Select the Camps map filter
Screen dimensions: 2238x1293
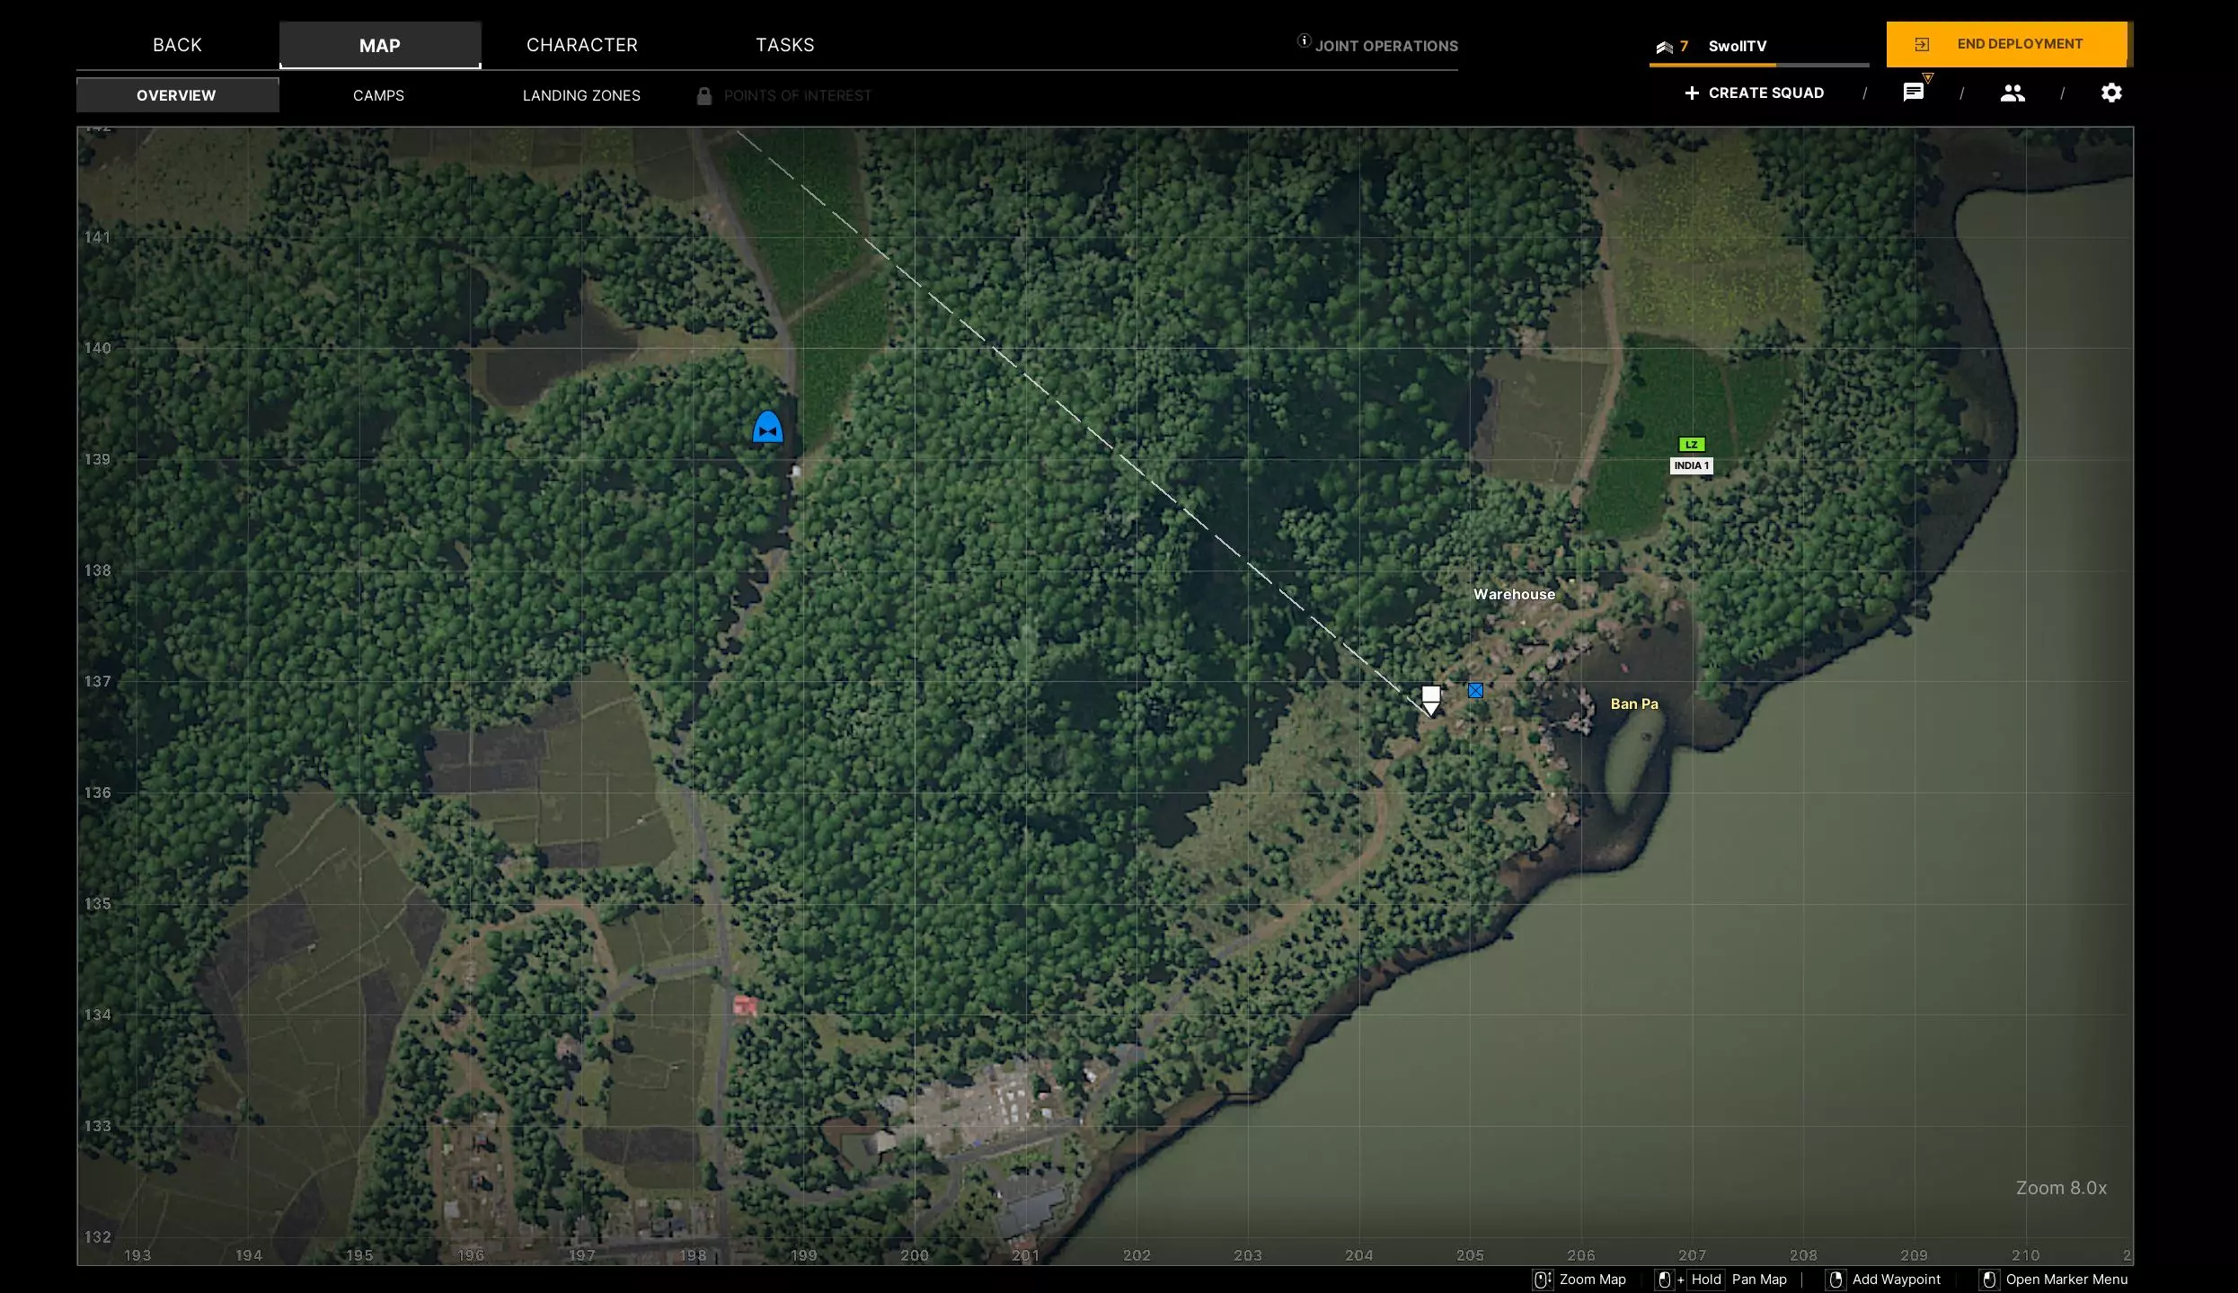pyautogui.click(x=378, y=95)
